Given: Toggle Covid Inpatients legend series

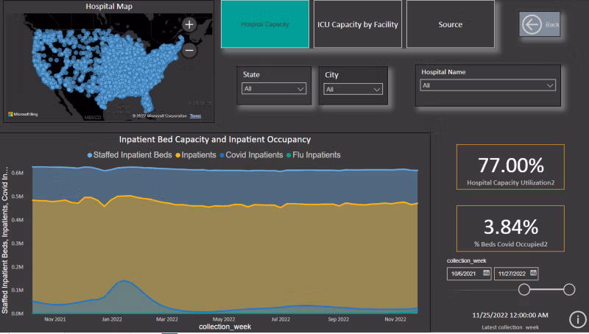Looking at the screenshot, I should [251, 155].
